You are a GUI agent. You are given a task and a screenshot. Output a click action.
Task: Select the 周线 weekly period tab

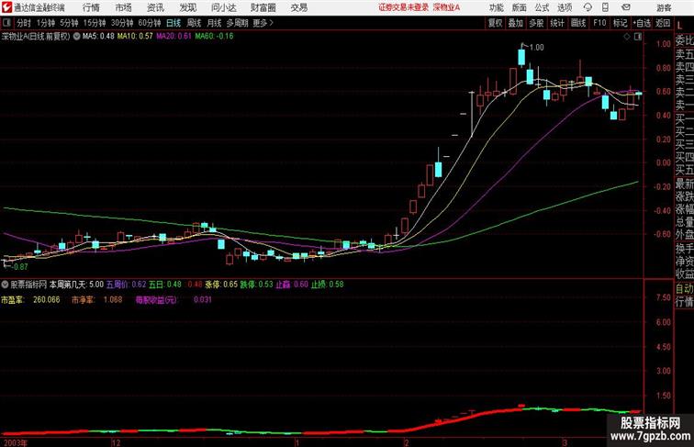(194, 23)
